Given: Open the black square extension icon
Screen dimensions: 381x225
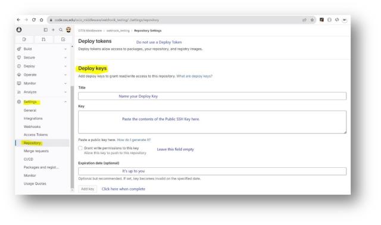Looking at the screenshot, I should tap(321, 20).
